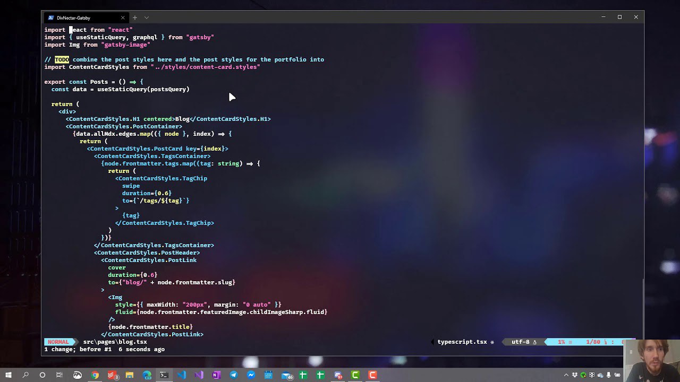This screenshot has width=680, height=382.
Task: Click 'export const Posts' line
Action: click(93, 82)
